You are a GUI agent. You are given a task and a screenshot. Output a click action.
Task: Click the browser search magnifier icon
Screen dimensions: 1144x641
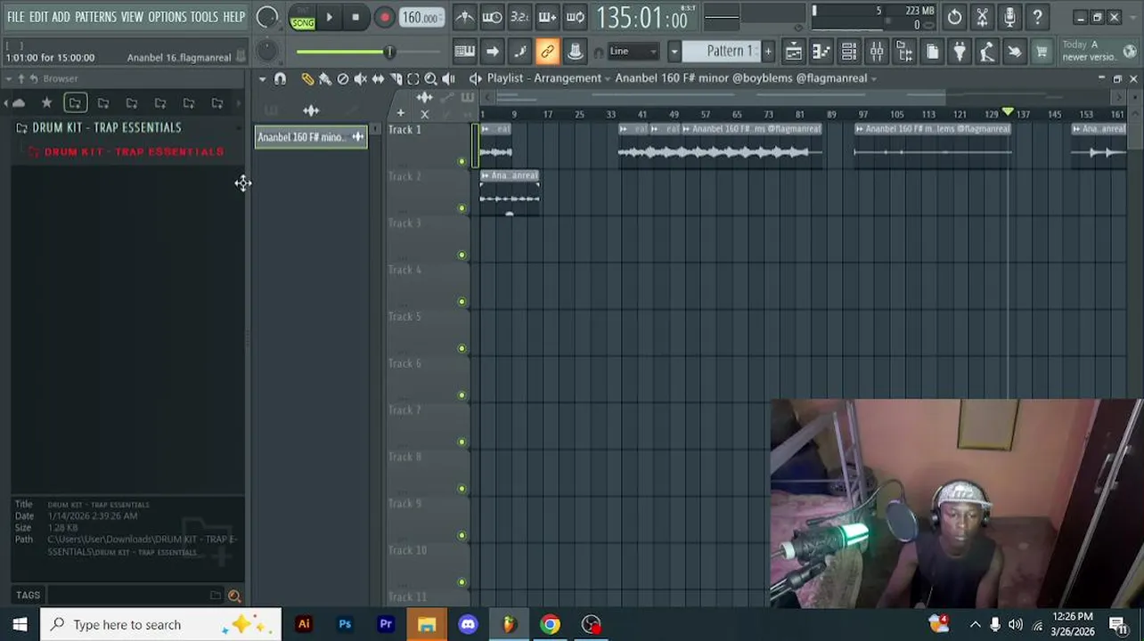click(x=234, y=596)
